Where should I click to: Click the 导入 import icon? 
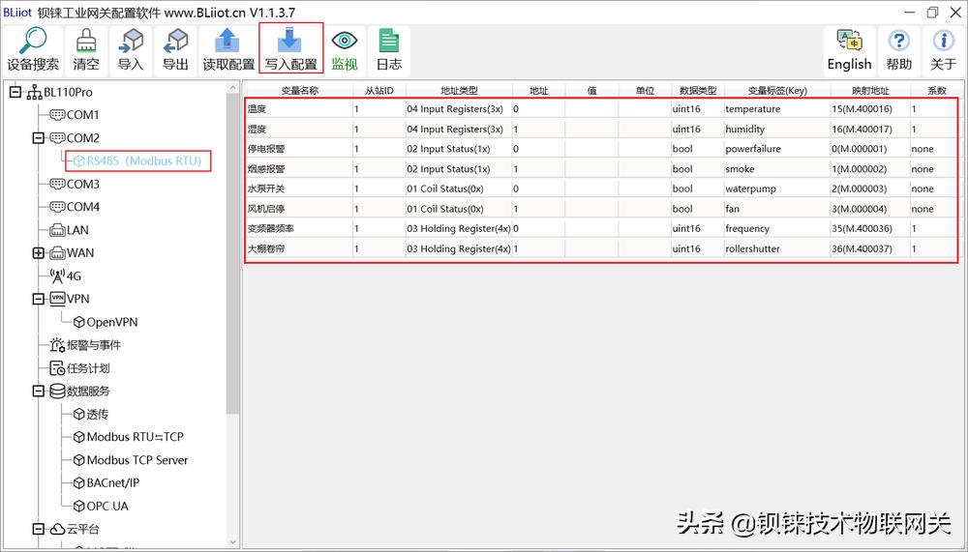tap(131, 42)
